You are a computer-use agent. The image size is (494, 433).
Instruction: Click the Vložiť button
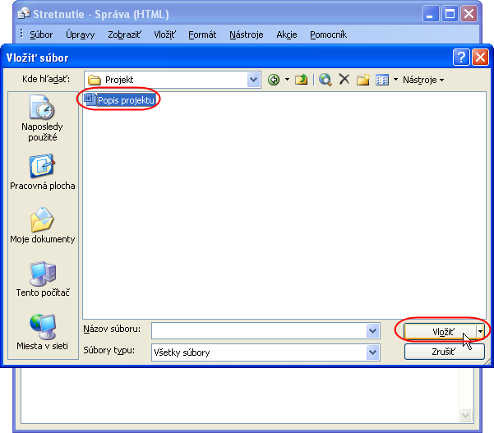441,331
